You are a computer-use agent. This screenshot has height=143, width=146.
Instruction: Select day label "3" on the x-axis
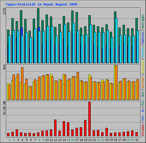coord(18,140)
